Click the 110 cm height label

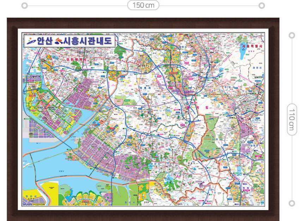pyautogui.click(x=292, y=119)
